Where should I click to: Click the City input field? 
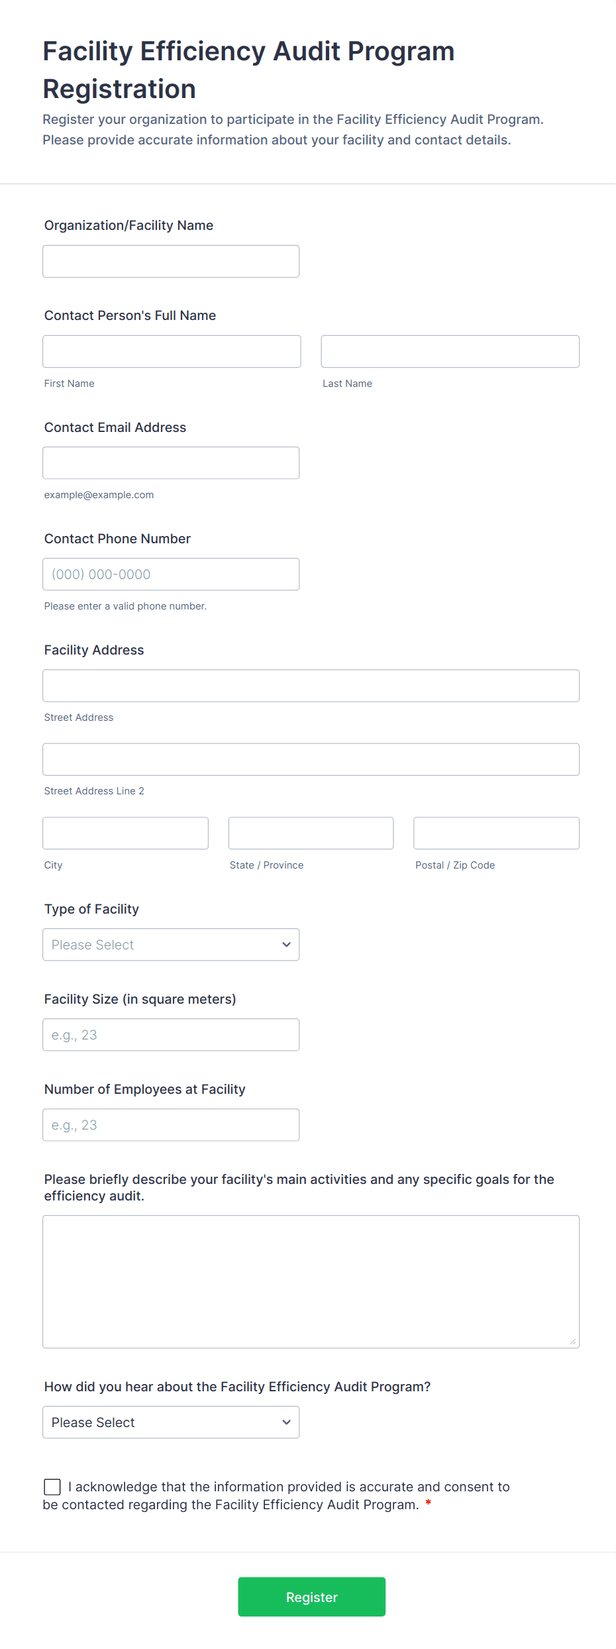tap(125, 833)
